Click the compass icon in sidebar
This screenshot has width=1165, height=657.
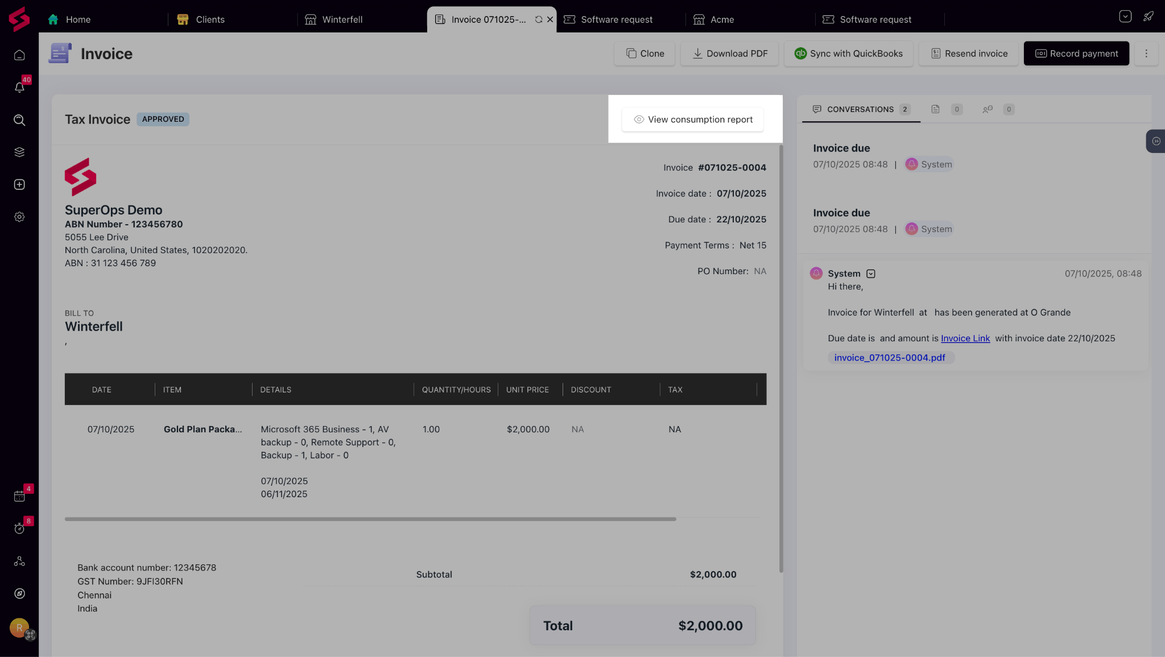(19, 593)
